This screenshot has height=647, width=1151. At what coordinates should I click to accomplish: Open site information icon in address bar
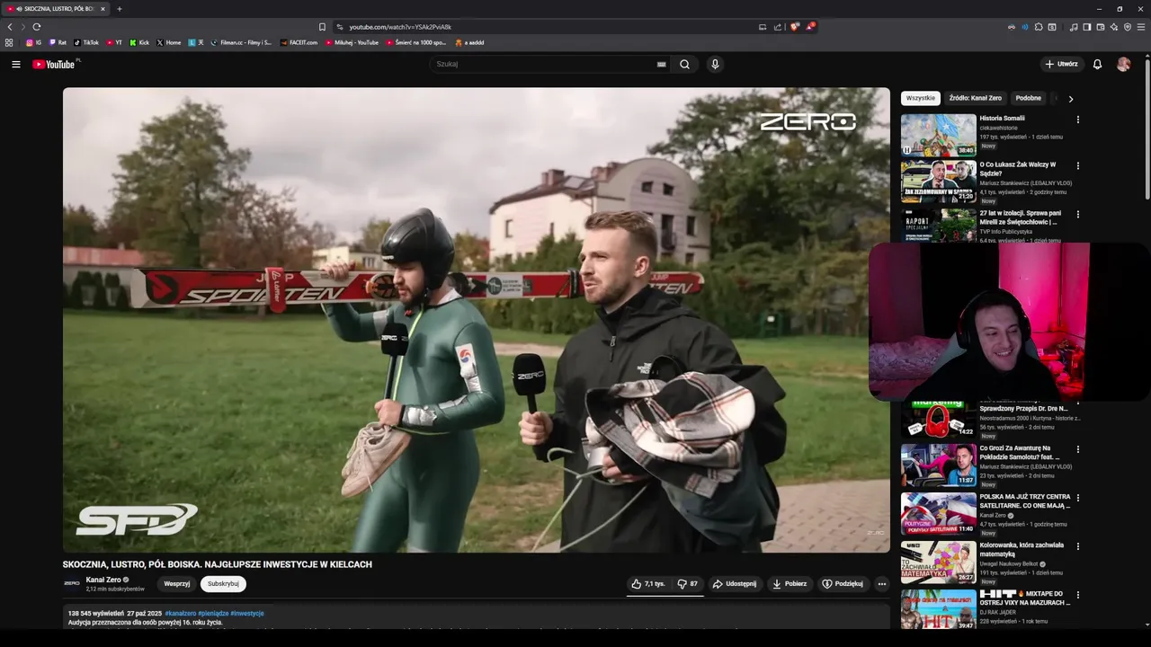(x=339, y=27)
